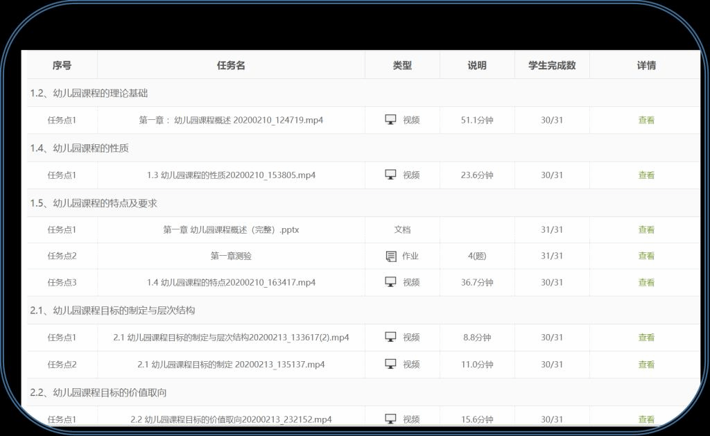The height and width of the screenshot is (436, 710).
Task: View details of 第一章 幼儿园课程概述（完整）.pptx
Action: pos(646,229)
